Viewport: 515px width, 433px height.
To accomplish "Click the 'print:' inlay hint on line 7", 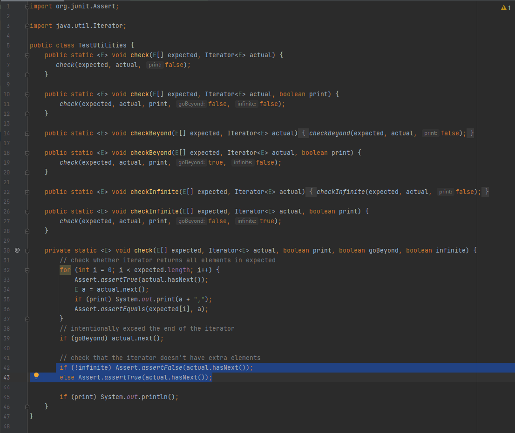I will pos(155,65).
